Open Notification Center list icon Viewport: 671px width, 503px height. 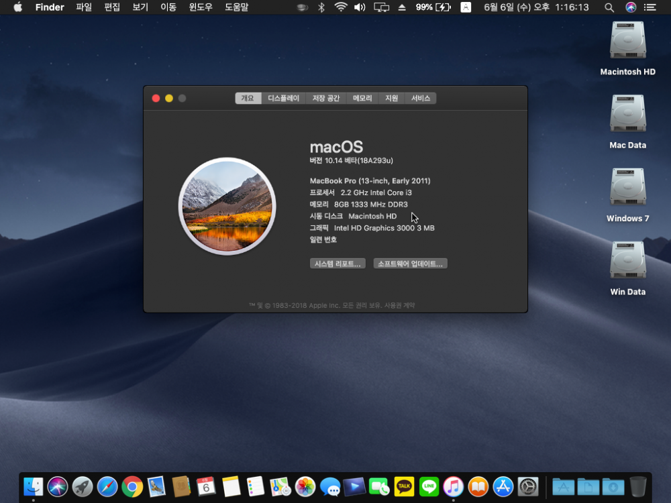[x=650, y=7]
